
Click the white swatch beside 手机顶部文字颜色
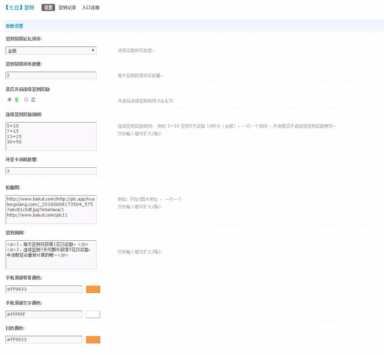[x=93, y=314]
